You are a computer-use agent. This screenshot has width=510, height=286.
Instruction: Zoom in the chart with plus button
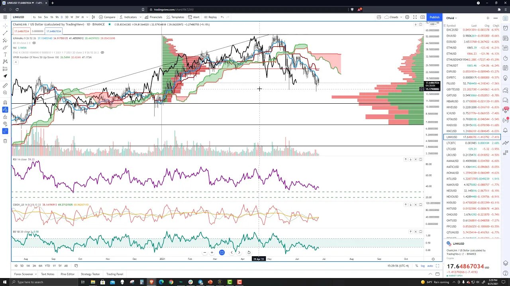[x=212, y=252]
